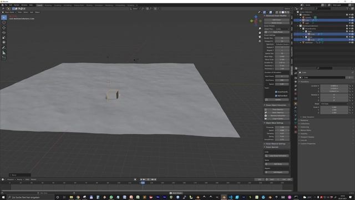Toggle Paint collection eye icon
Screen dimensions: 355x200
[349, 31]
